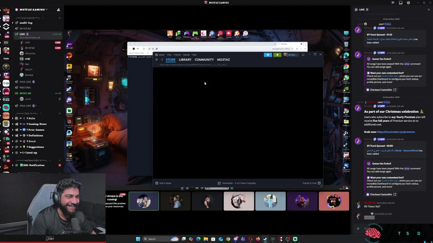
Task: Click the Windows taskbar Search box
Action: (x=161, y=239)
